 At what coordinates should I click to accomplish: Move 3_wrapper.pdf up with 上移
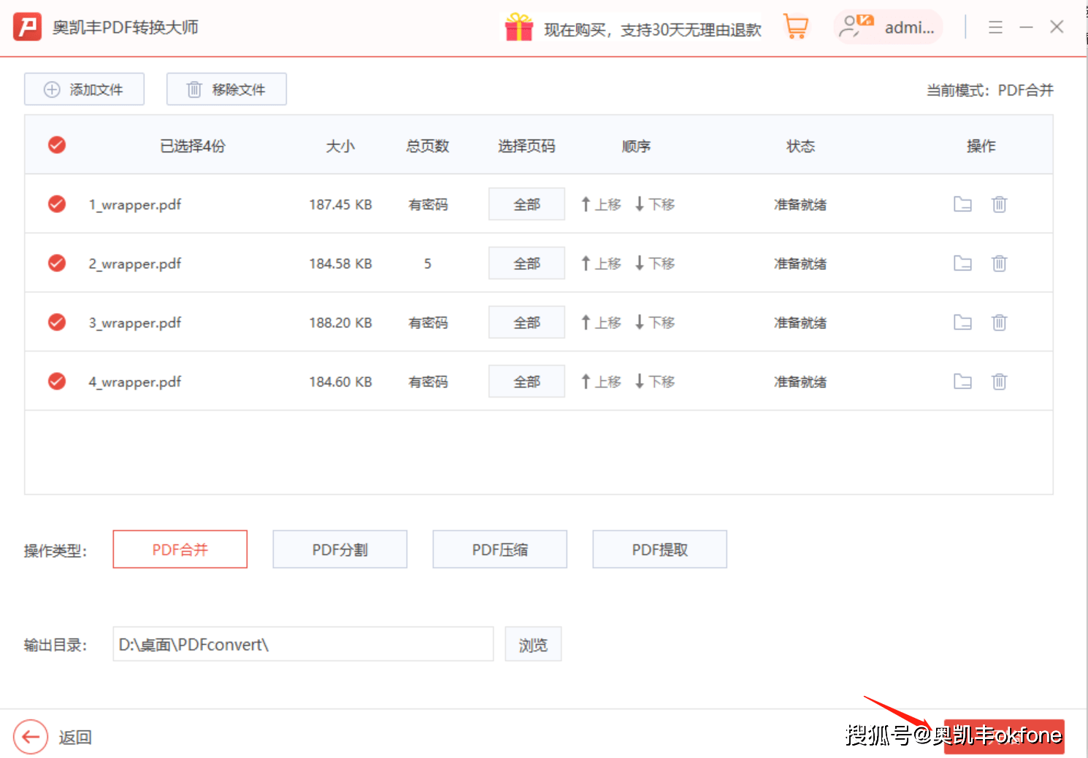coord(601,322)
